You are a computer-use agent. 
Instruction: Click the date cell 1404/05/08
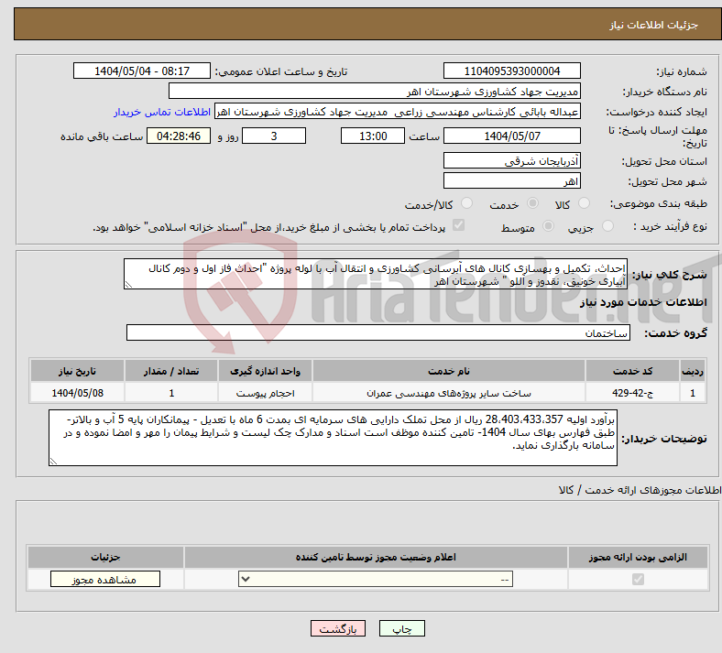pos(77,393)
